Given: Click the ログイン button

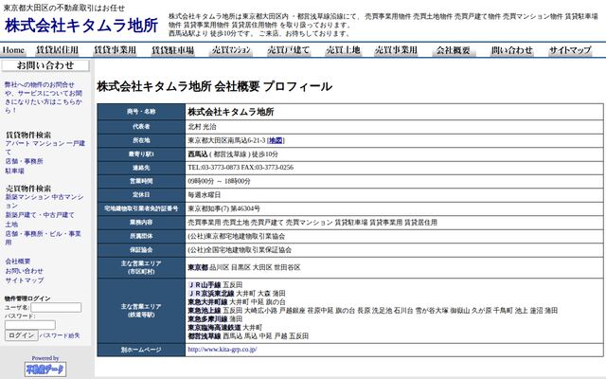Looking at the screenshot, I should pyautogui.click(x=21, y=335).
